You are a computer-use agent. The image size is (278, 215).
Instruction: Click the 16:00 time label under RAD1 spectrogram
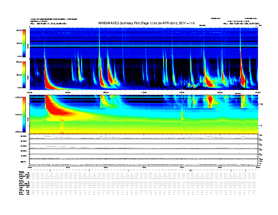click(x=182, y=92)
